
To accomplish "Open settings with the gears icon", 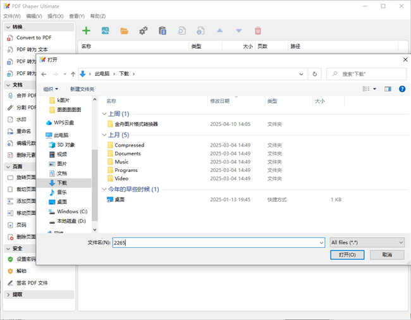I will point(144,30).
